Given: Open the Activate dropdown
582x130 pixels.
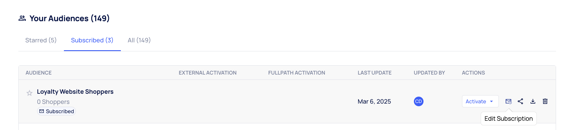Looking at the screenshot, I should pyautogui.click(x=480, y=102).
